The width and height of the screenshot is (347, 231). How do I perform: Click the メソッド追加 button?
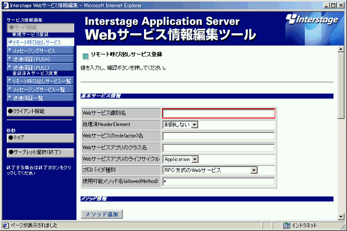point(102,214)
